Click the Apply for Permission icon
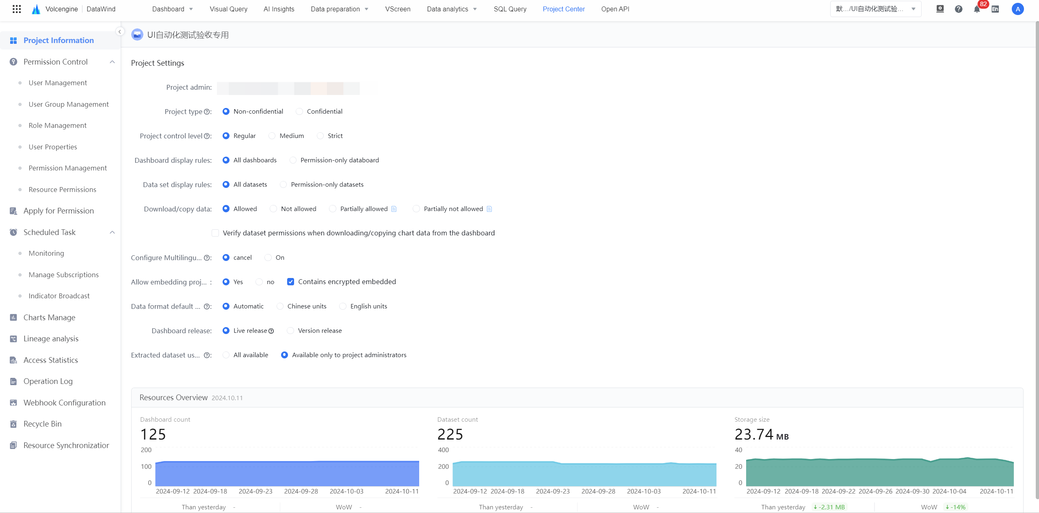The height and width of the screenshot is (513, 1039). [13, 211]
